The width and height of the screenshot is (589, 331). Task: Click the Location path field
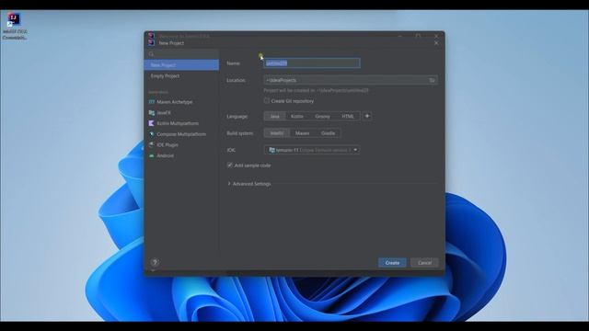346,80
